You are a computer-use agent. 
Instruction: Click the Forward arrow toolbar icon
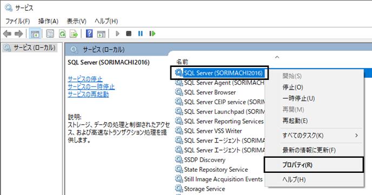tap(19, 34)
